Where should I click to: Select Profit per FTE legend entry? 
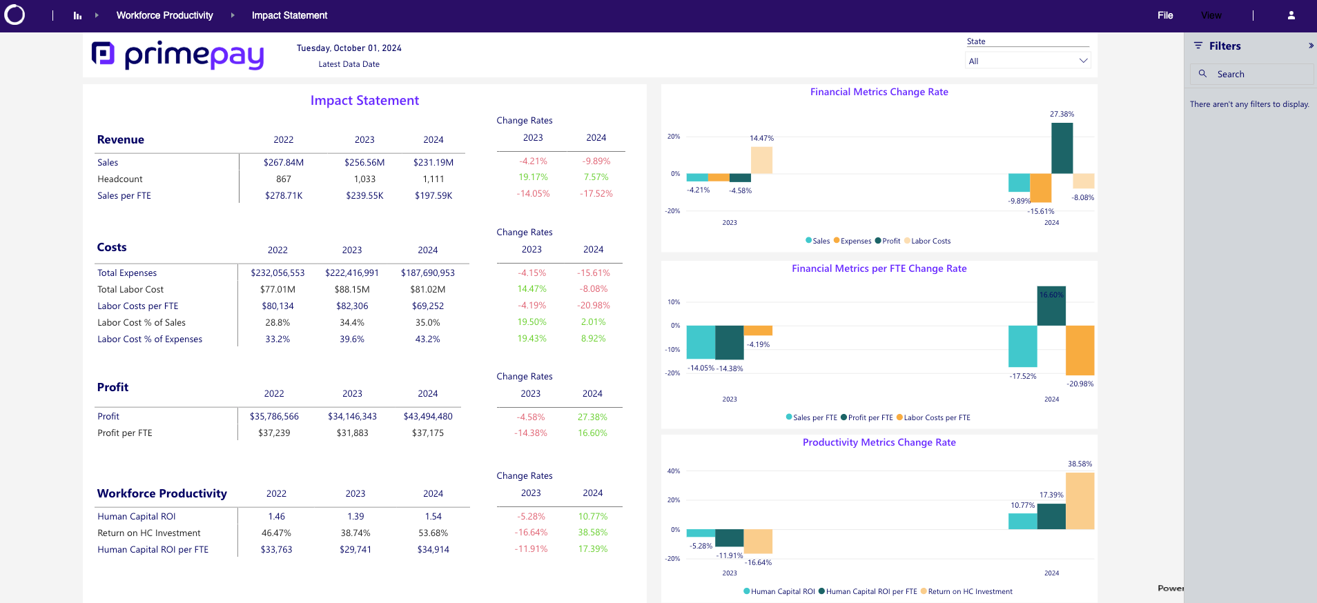pos(866,417)
